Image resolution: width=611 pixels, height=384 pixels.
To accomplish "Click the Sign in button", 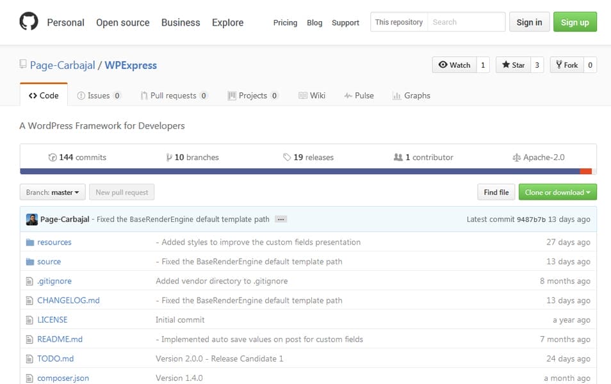I will click(529, 22).
